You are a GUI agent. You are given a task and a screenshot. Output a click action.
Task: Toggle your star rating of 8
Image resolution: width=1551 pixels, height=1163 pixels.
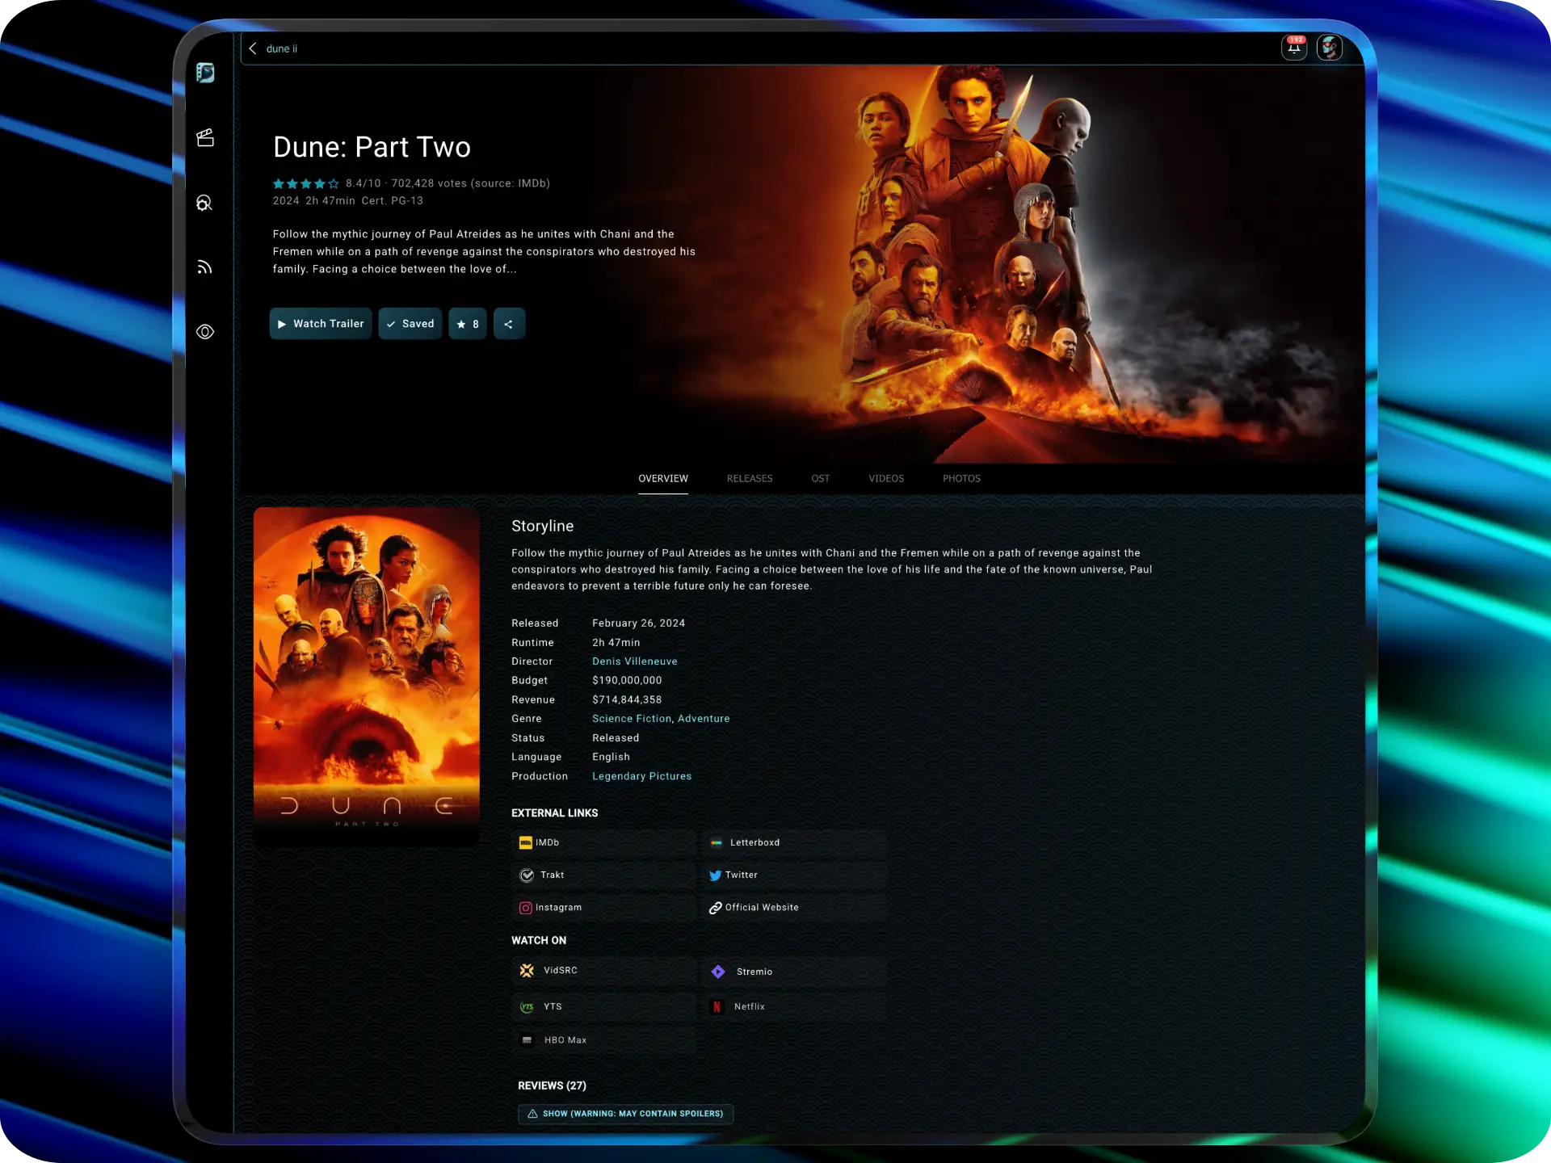(467, 323)
